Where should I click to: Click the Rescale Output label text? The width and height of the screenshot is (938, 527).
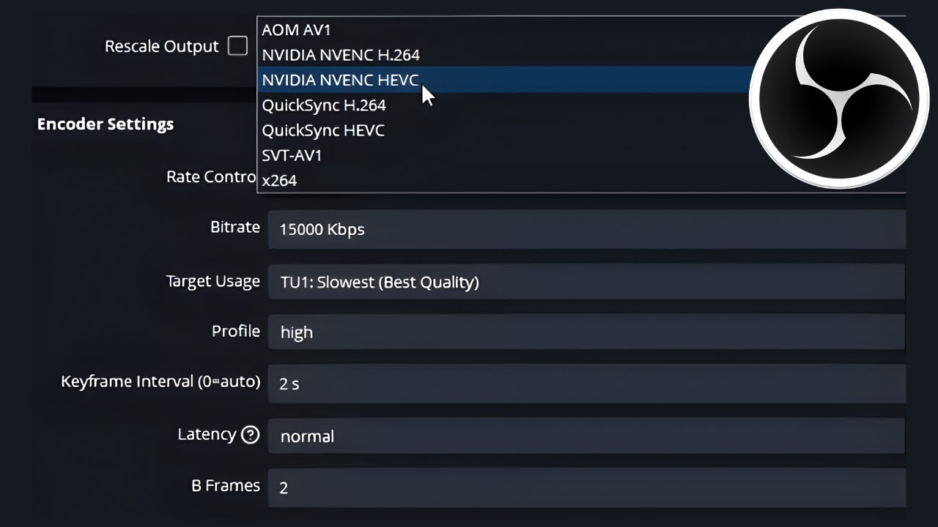coord(161,46)
